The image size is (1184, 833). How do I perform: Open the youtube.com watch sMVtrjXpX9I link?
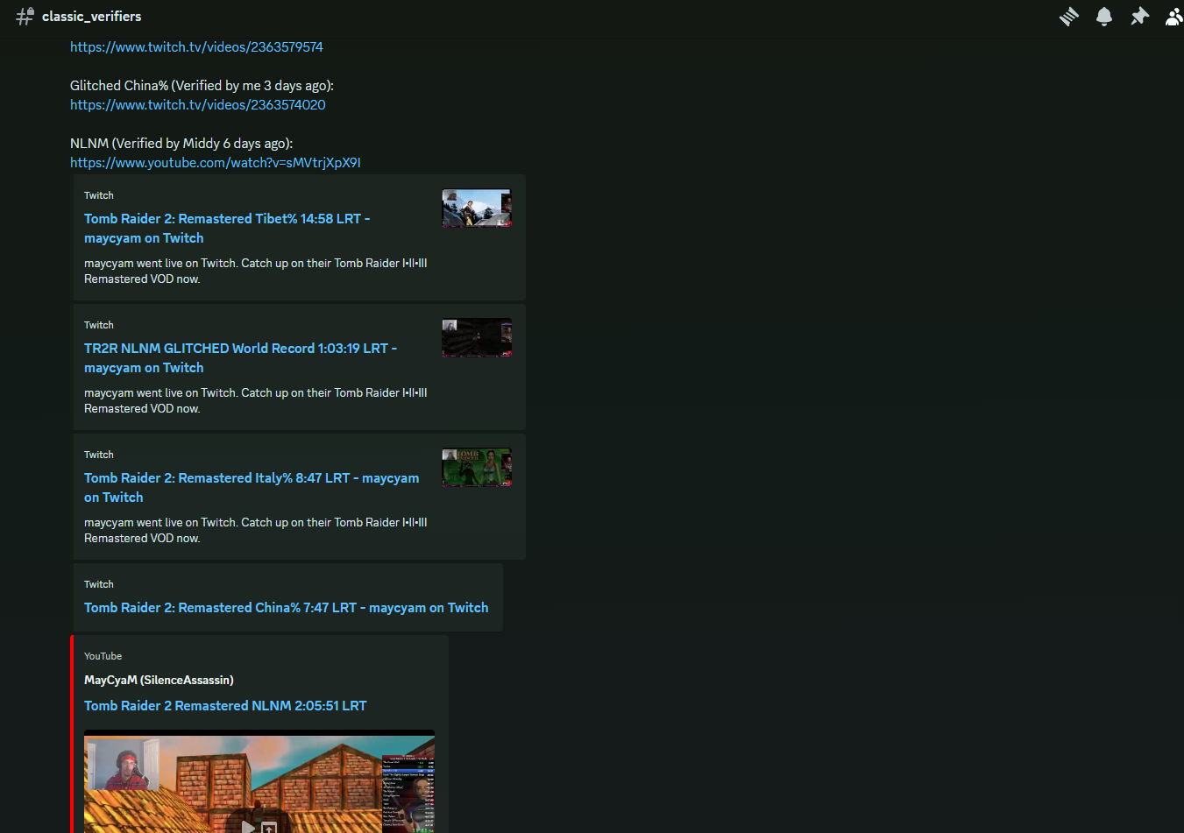click(x=216, y=163)
